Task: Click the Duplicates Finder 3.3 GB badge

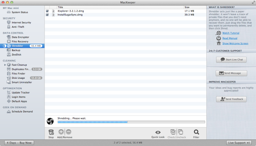Action: click(x=37, y=69)
